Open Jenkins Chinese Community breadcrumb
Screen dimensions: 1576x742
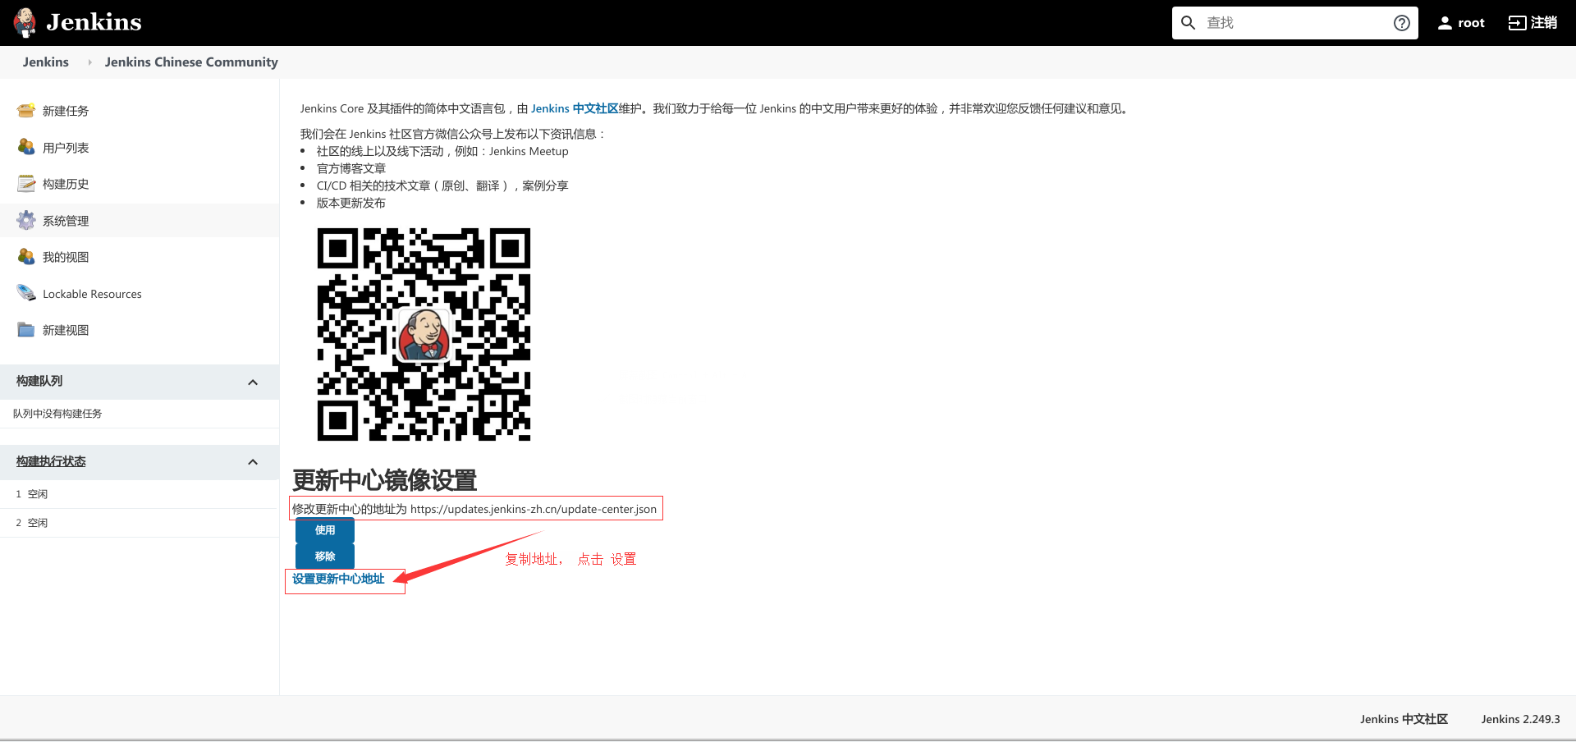[x=191, y=62]
